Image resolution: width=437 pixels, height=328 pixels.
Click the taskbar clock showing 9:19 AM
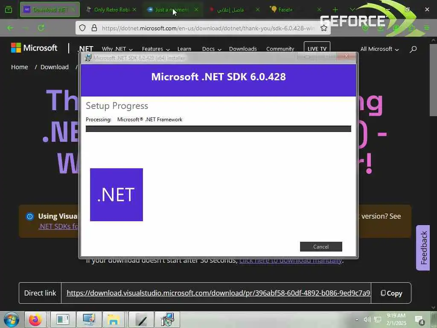[x=396, y=319]
